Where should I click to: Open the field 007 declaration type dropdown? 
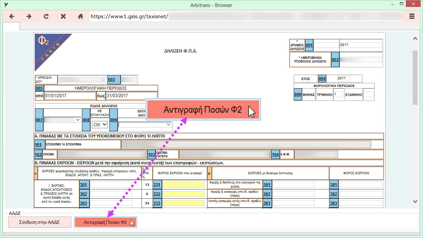62,120
